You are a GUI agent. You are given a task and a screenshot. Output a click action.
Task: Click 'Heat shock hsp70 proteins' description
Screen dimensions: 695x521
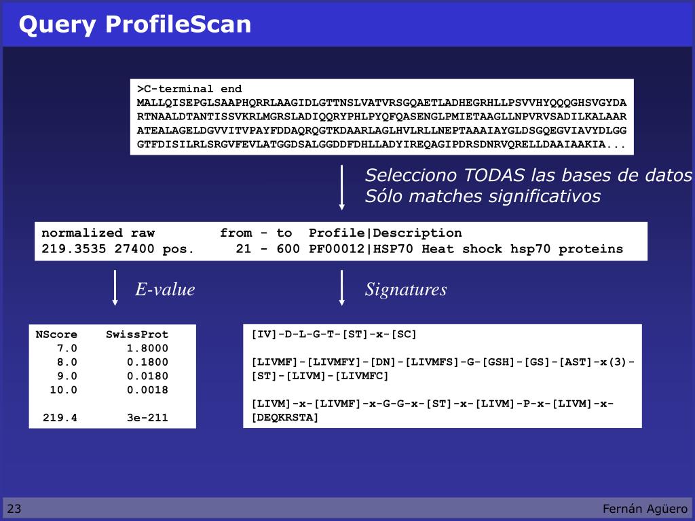[522, 249]
